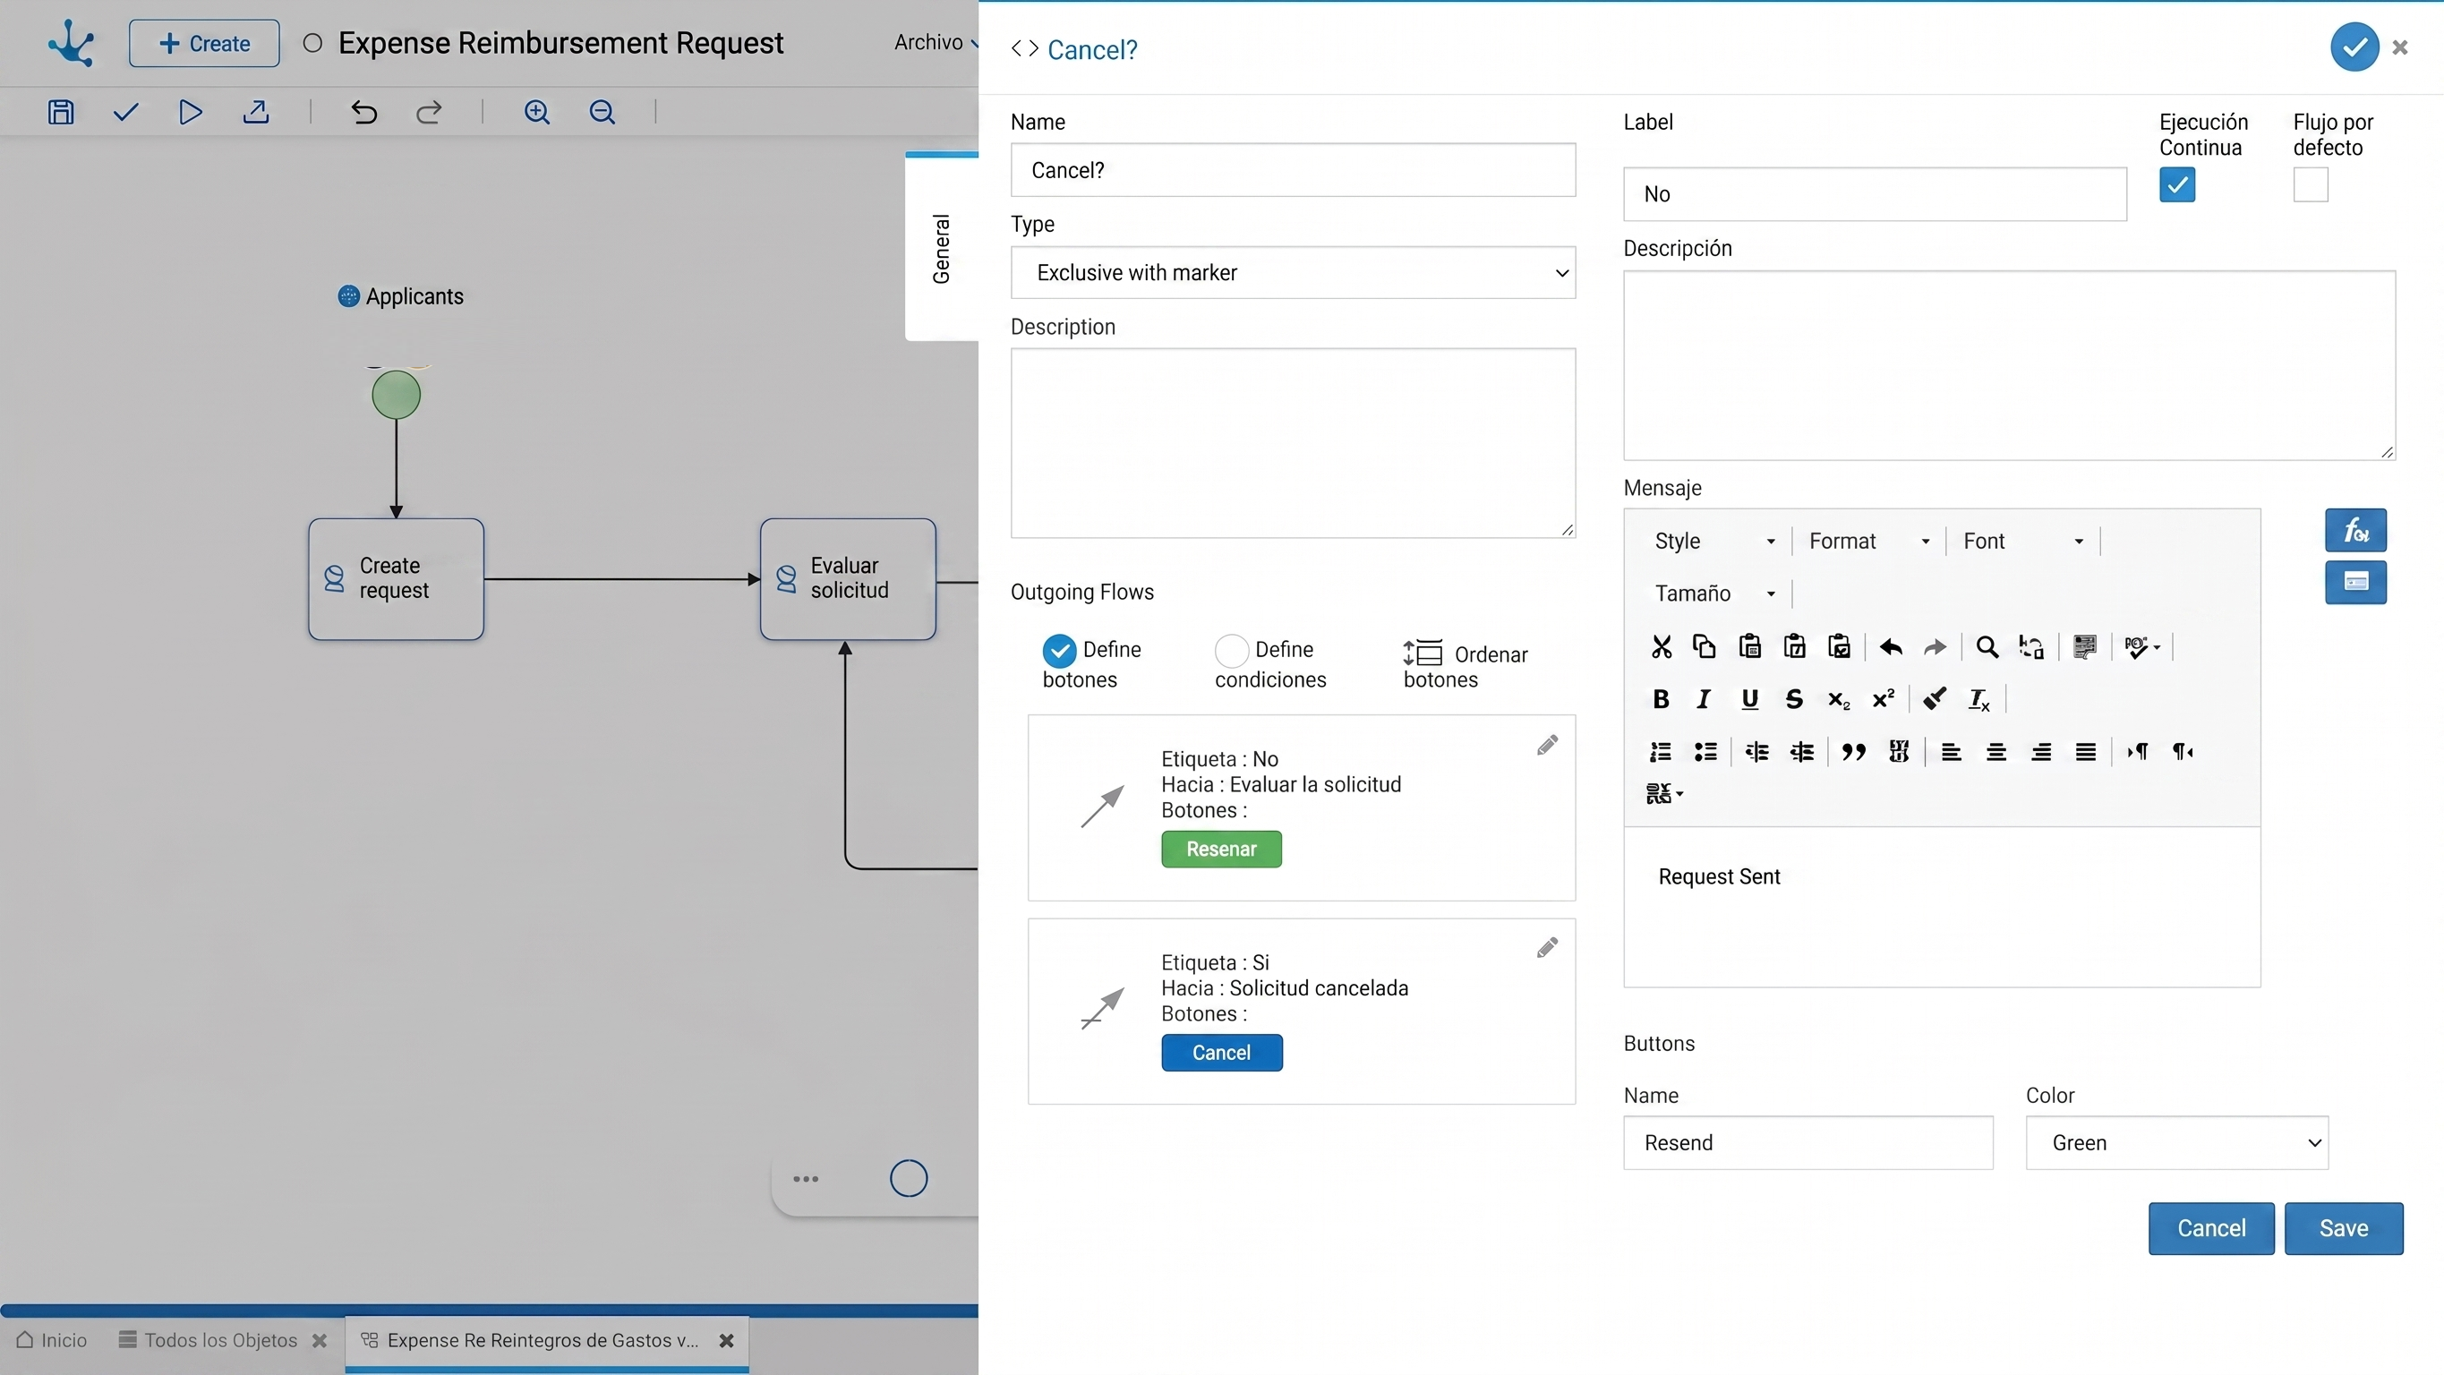Click the undo arrow in the diagram toolbar
Image resolution: width=2444 pixels, height=1375 pixels.
pyautogui.click(x=363, y=112)
